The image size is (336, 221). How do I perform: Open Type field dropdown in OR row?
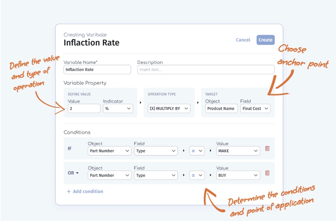coord(156,175)
